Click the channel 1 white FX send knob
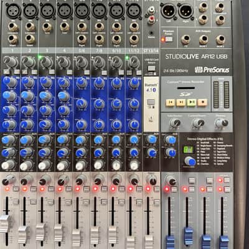This screenshot has width=249, height=249. [x=8, y=165]
